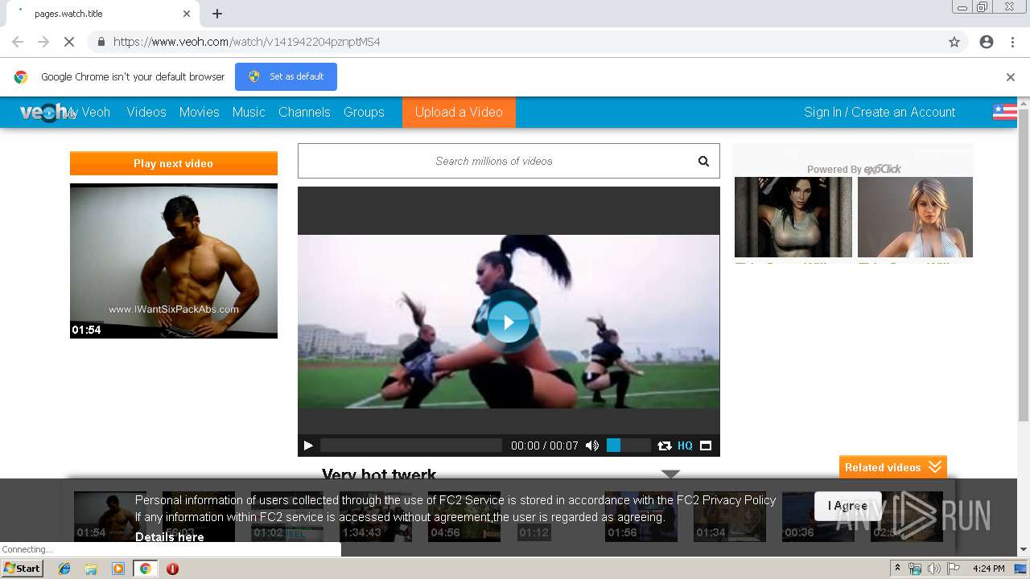This screenshot has height=579, width=1030.
Task: Open related video thumbnail labeled 1:34:43
Action: (x=376, y=516)
